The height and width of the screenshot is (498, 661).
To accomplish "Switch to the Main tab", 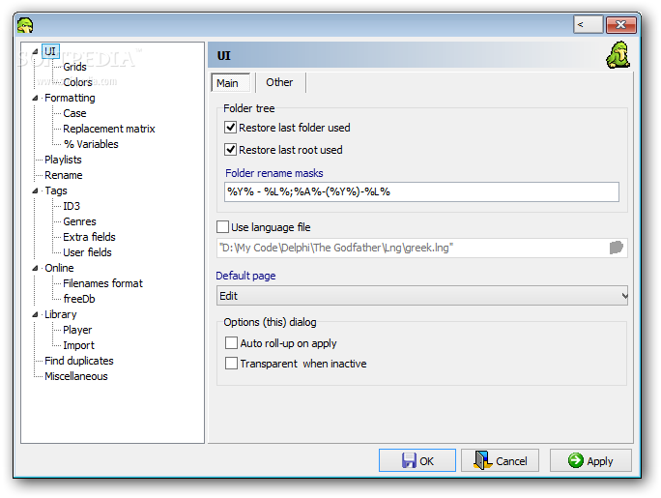I will [x=230, y=82].
